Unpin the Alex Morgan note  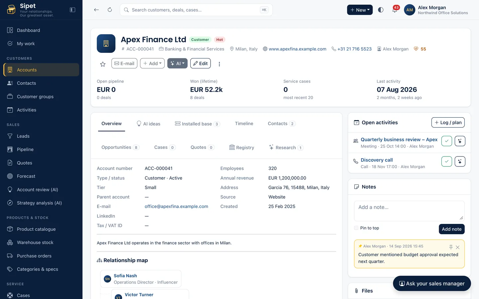tap(451, 247)
